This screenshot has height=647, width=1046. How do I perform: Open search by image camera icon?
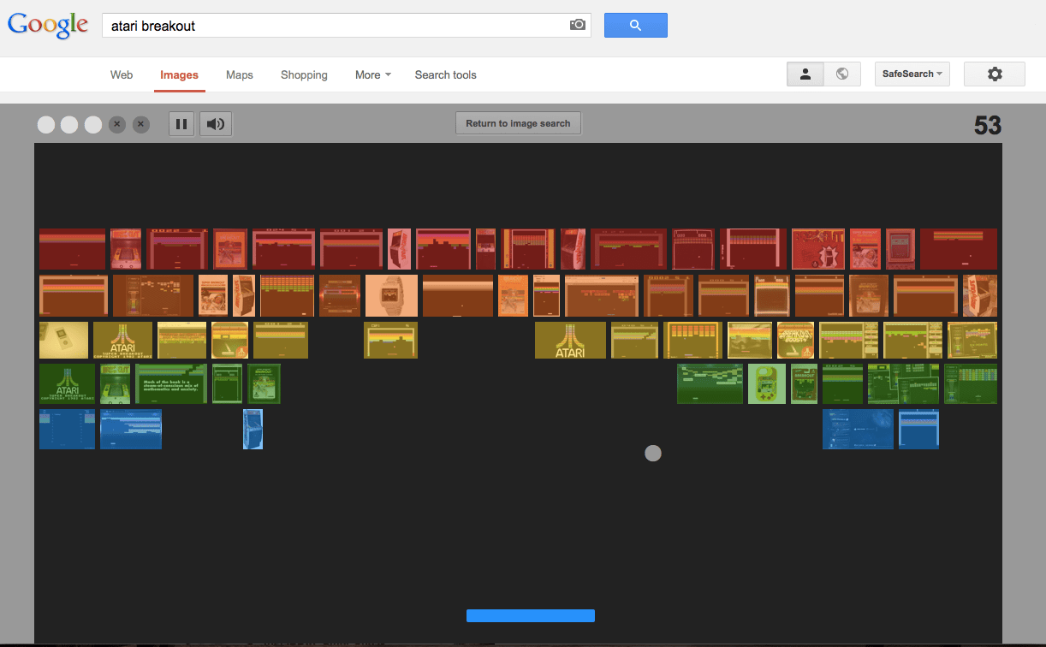[578, 25]
